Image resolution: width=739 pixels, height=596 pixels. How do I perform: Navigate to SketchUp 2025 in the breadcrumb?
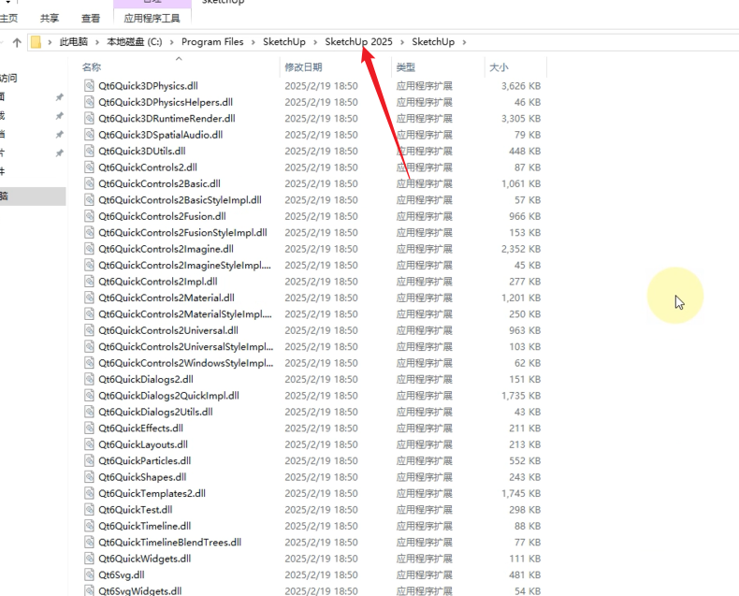tap(358, 42)
